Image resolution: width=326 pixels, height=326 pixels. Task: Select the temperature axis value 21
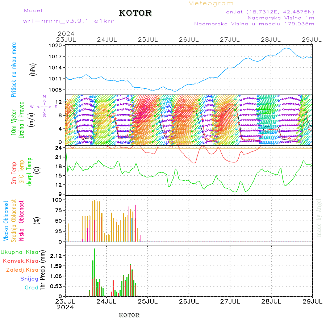[x=59, y=158]
